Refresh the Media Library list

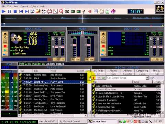coord(103,78)
